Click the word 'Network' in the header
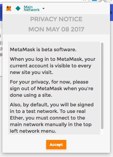 pos(32,10)
